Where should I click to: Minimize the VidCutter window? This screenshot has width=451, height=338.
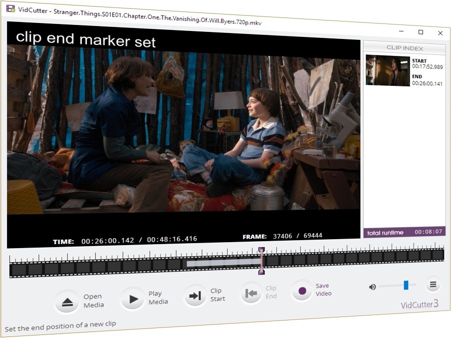coord(402,31)
